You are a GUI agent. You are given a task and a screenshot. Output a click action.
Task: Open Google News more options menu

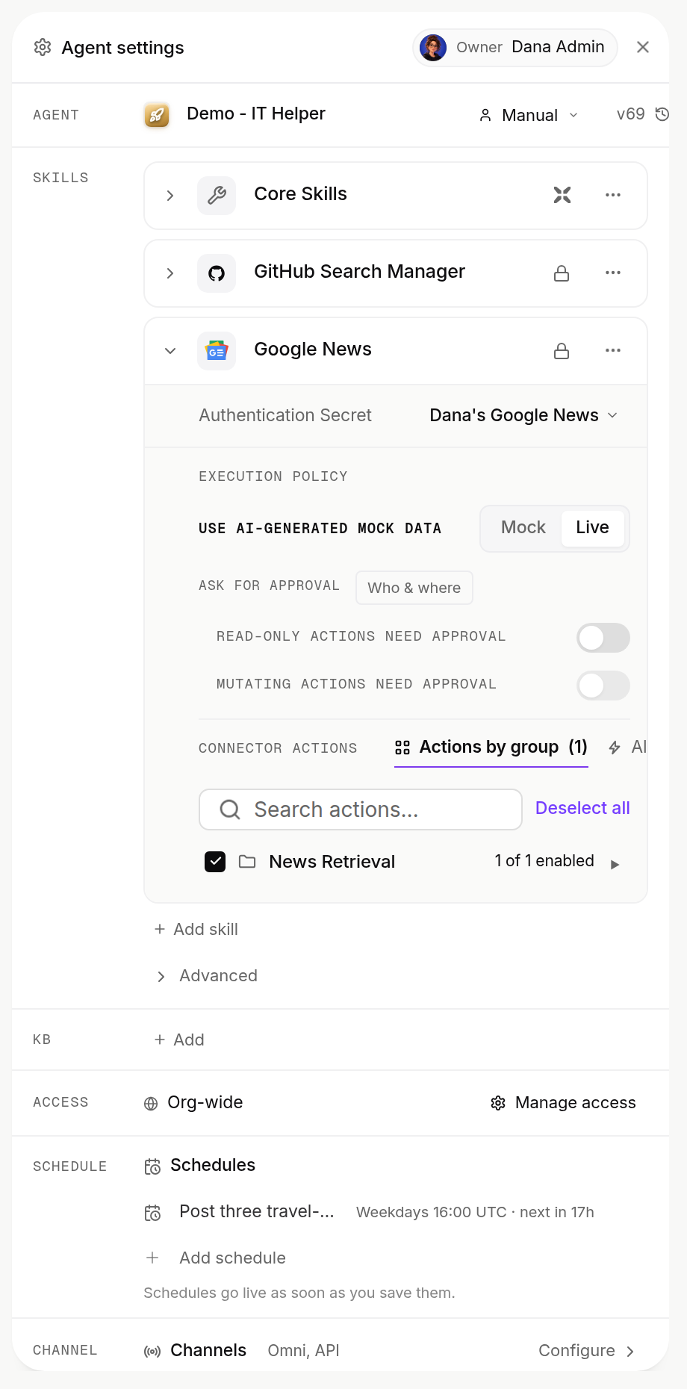[613, 350]
